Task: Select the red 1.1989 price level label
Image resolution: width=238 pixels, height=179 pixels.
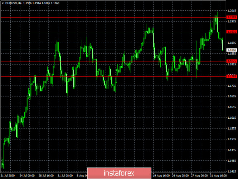Action: pos(232,17)
